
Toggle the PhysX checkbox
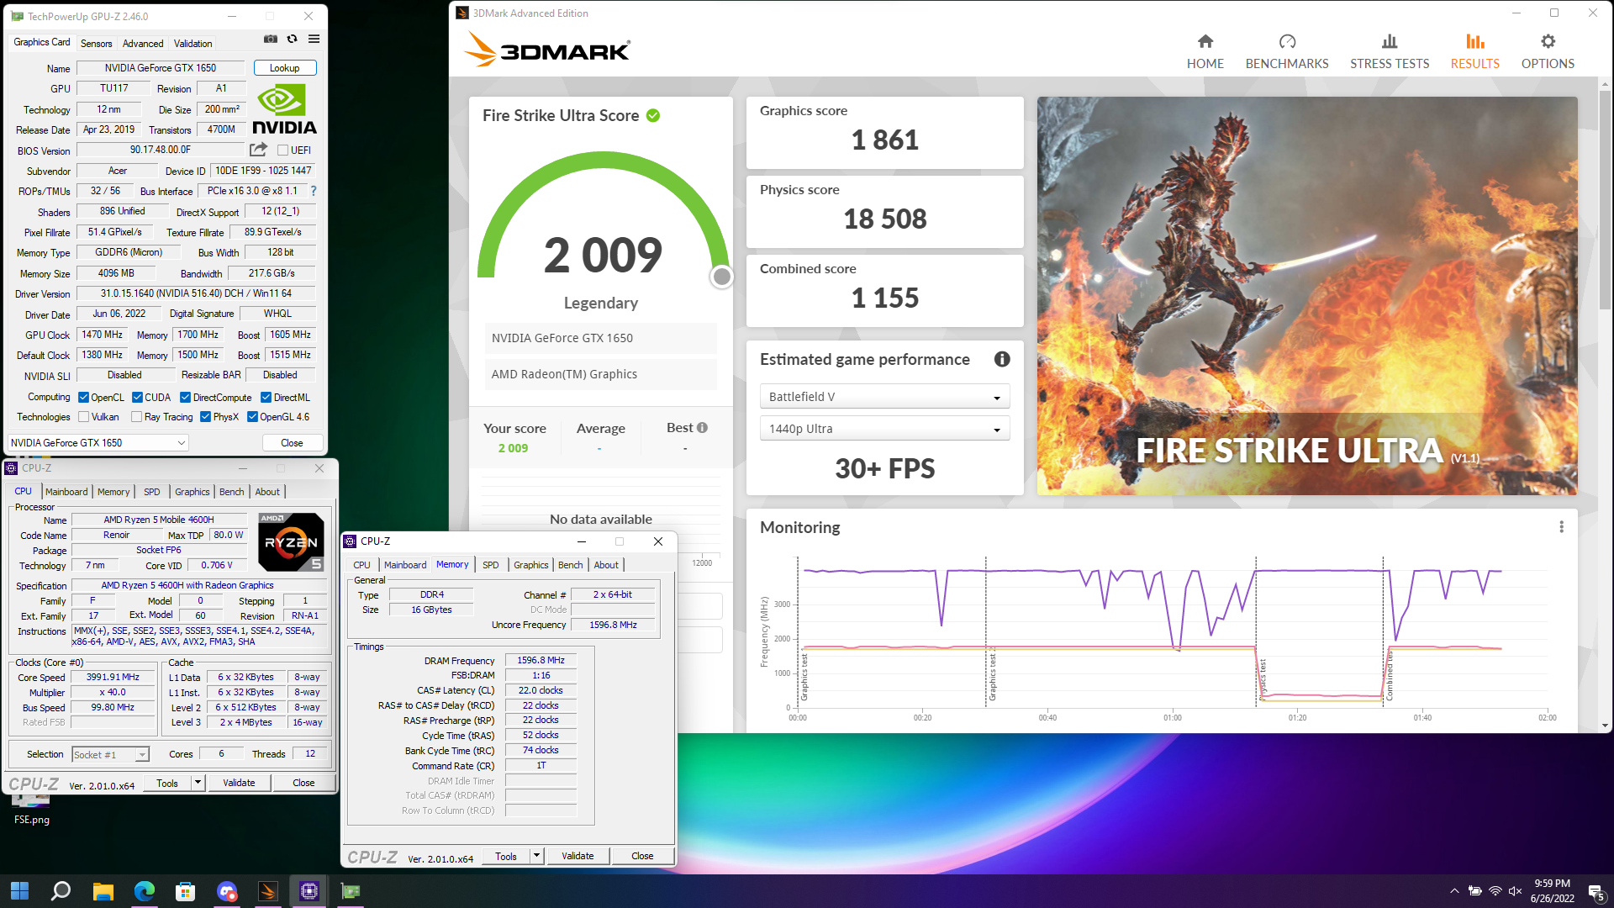(x=205, y=417)
